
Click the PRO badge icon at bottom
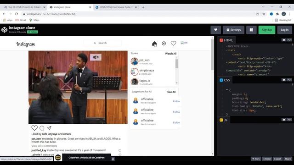click(58, 158)
